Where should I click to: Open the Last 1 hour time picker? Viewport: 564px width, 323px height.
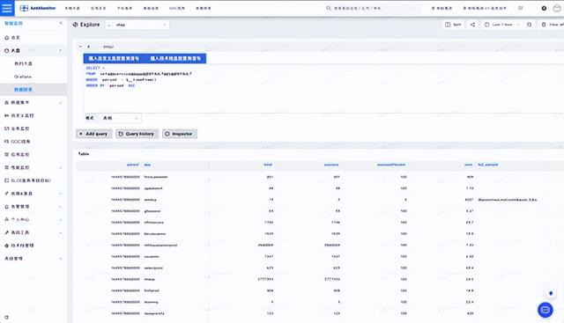click(x=501, y=25)
